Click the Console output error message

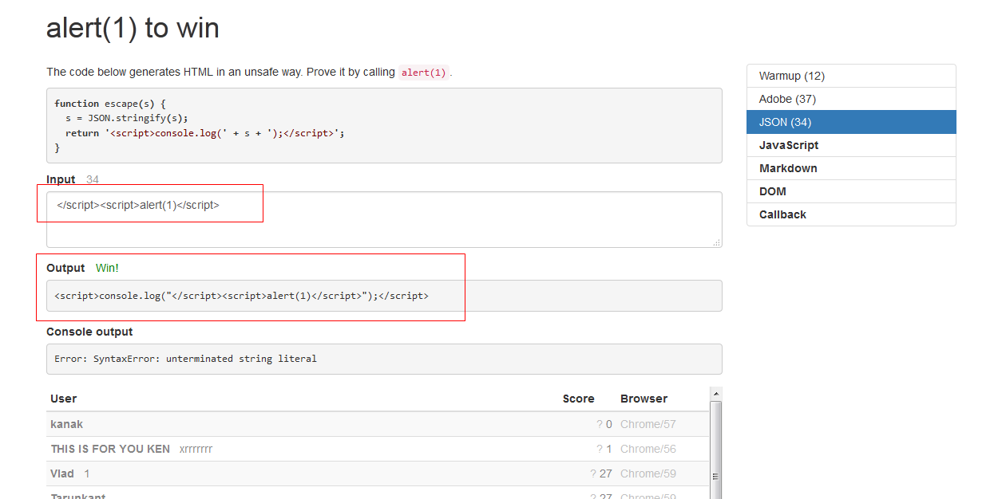(185, 359)
